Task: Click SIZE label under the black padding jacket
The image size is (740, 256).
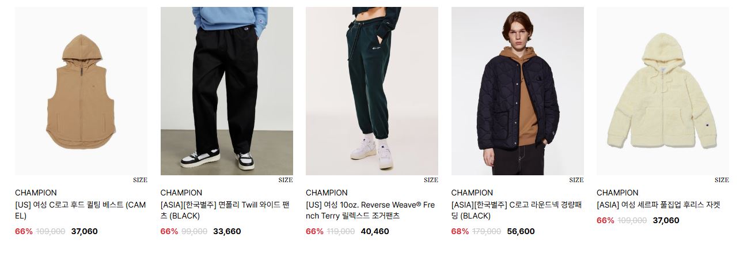Action: (x=576, y=180)
